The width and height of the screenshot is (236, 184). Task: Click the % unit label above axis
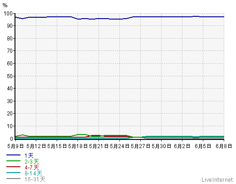click(5, 5)
